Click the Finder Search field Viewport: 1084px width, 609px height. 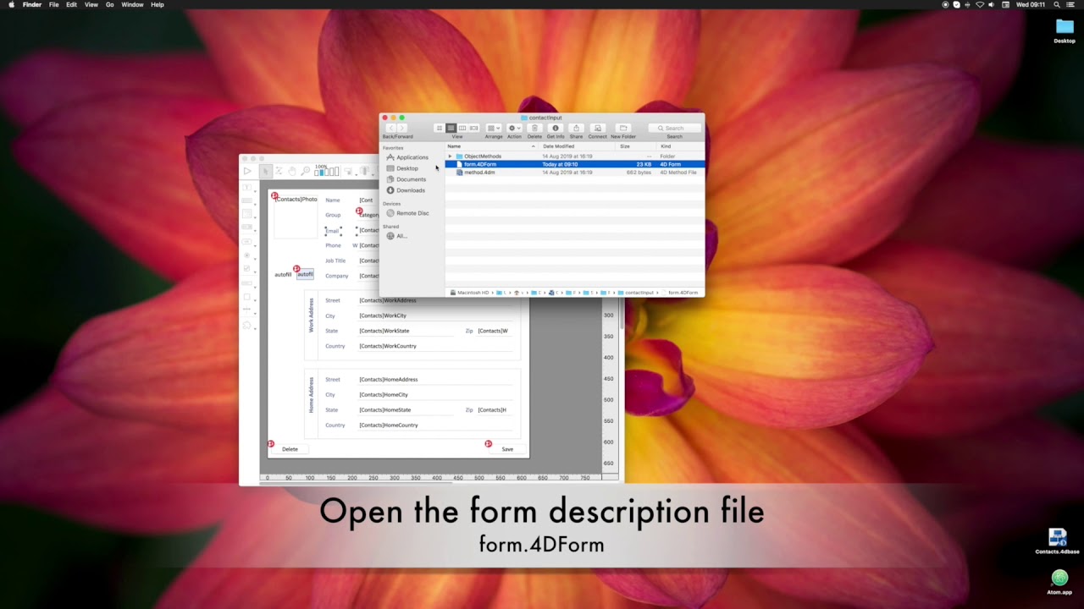(x=675, y=128)
